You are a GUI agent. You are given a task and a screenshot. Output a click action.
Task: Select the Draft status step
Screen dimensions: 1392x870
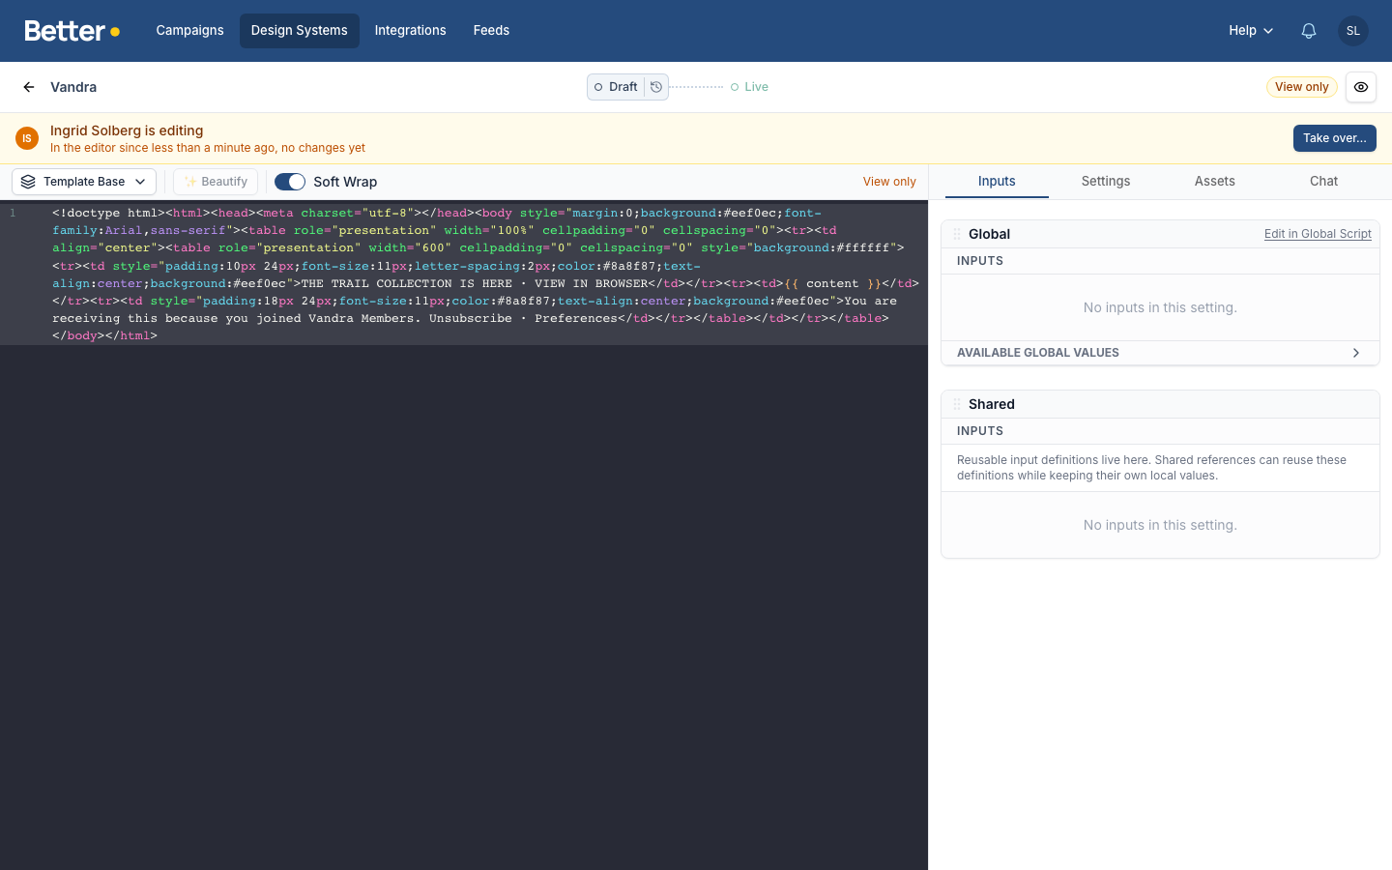pyautogui.click(x=616, y=87)
